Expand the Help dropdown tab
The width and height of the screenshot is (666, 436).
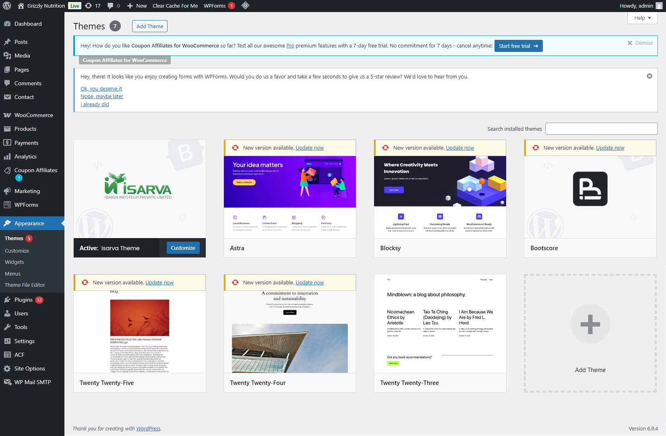(642, 18)
